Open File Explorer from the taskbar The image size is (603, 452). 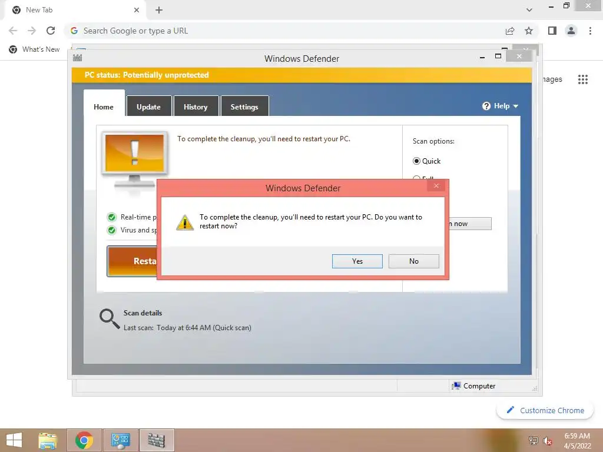click(x=48, y=440)
